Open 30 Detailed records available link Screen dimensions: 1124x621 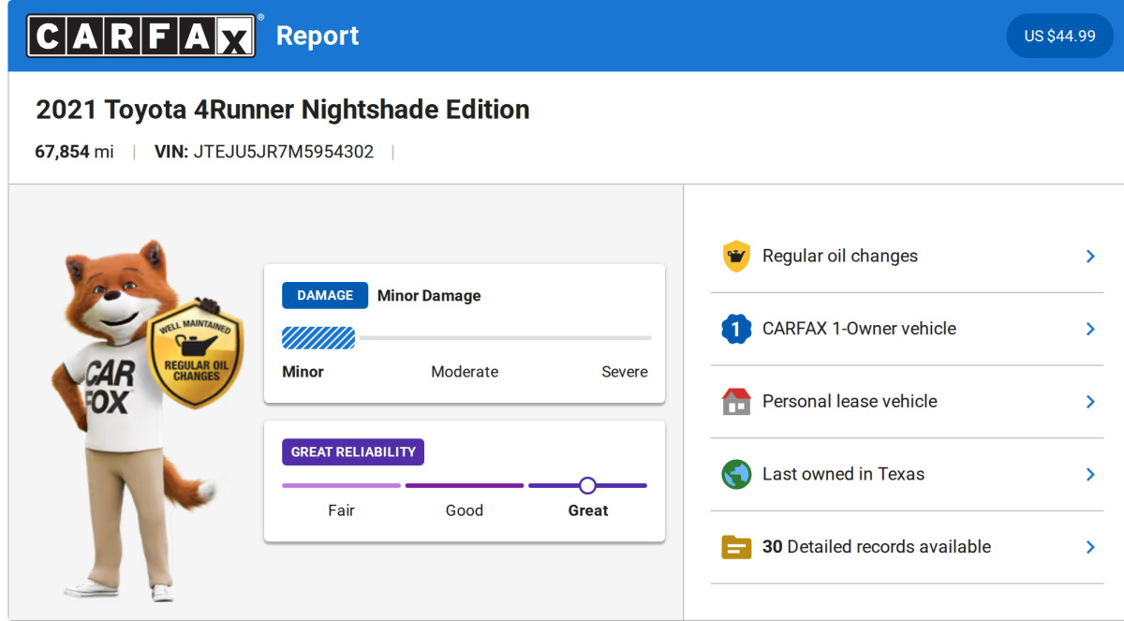pyautogui.click(x=876, y=547)
